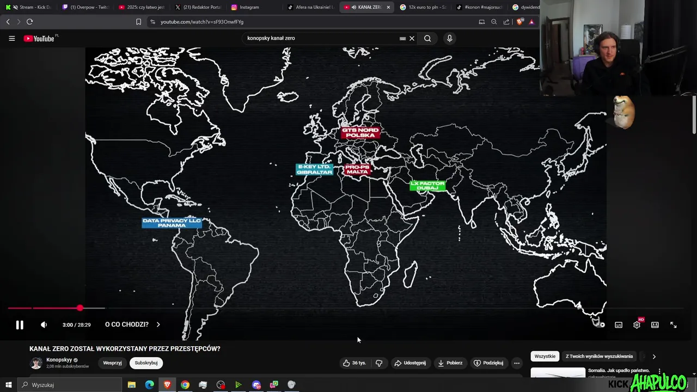Go to the YouTube home logo
697x392 pixels.
click(39, 39)
